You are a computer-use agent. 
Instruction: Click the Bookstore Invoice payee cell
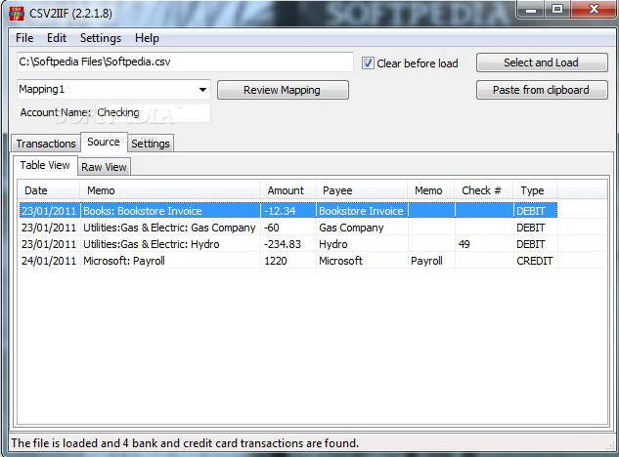pyautogui.click(x=362, y=211)
